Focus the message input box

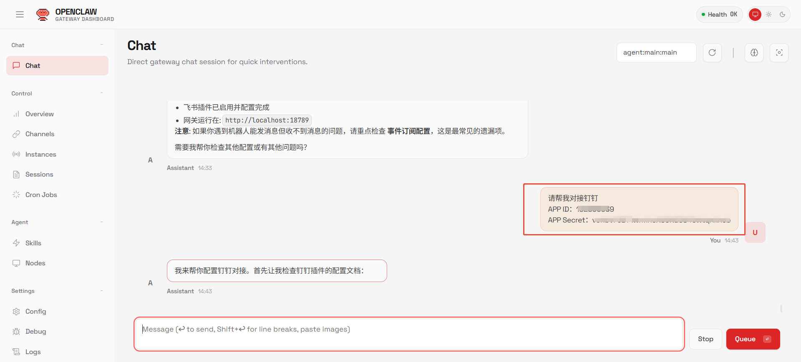[x=409, y=334]
